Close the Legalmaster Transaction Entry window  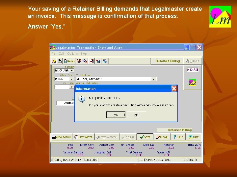click(199, 48)
